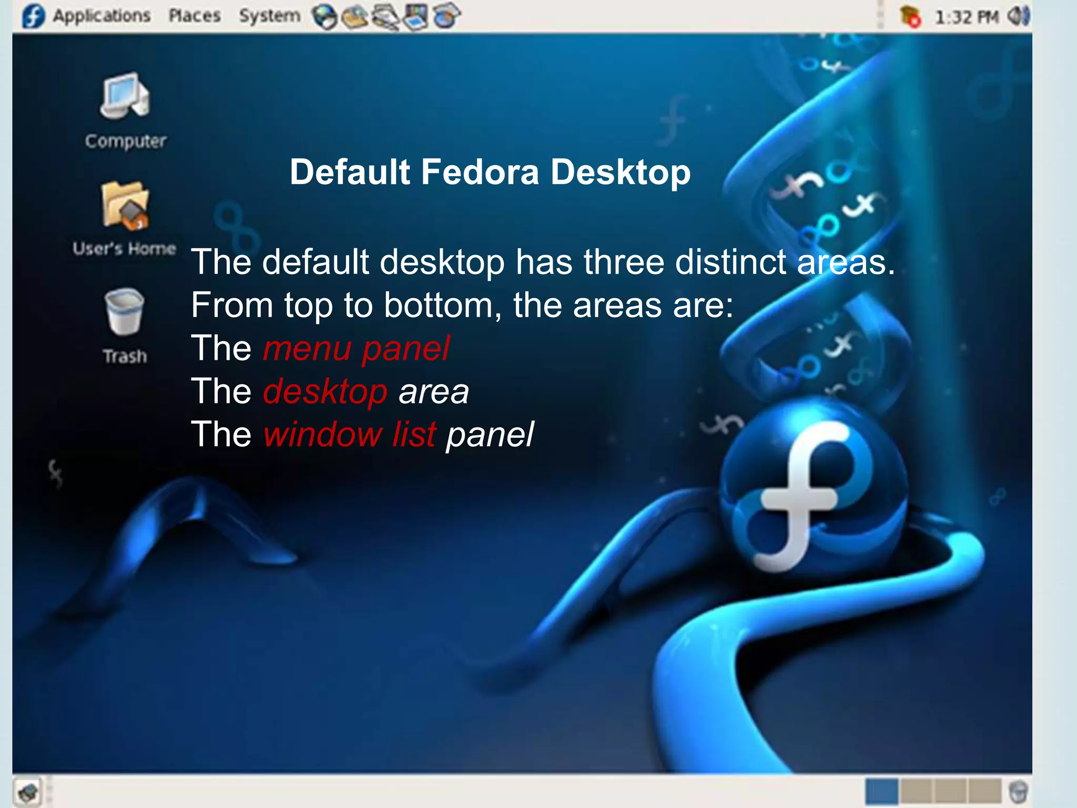Image resolution: width=1077 pixels, height=808 pixels.
Task: Click the 'three distinct areas' sentence
Action: [543, 261]
